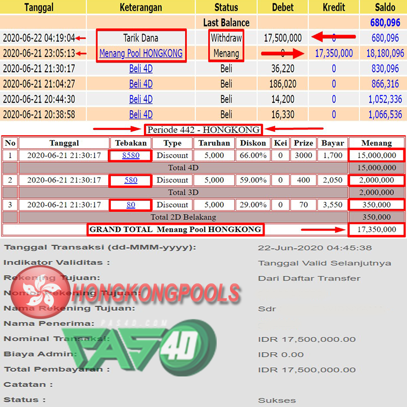Select the 29.00% discount cell
Screen dimensions: 407x407
253,205
